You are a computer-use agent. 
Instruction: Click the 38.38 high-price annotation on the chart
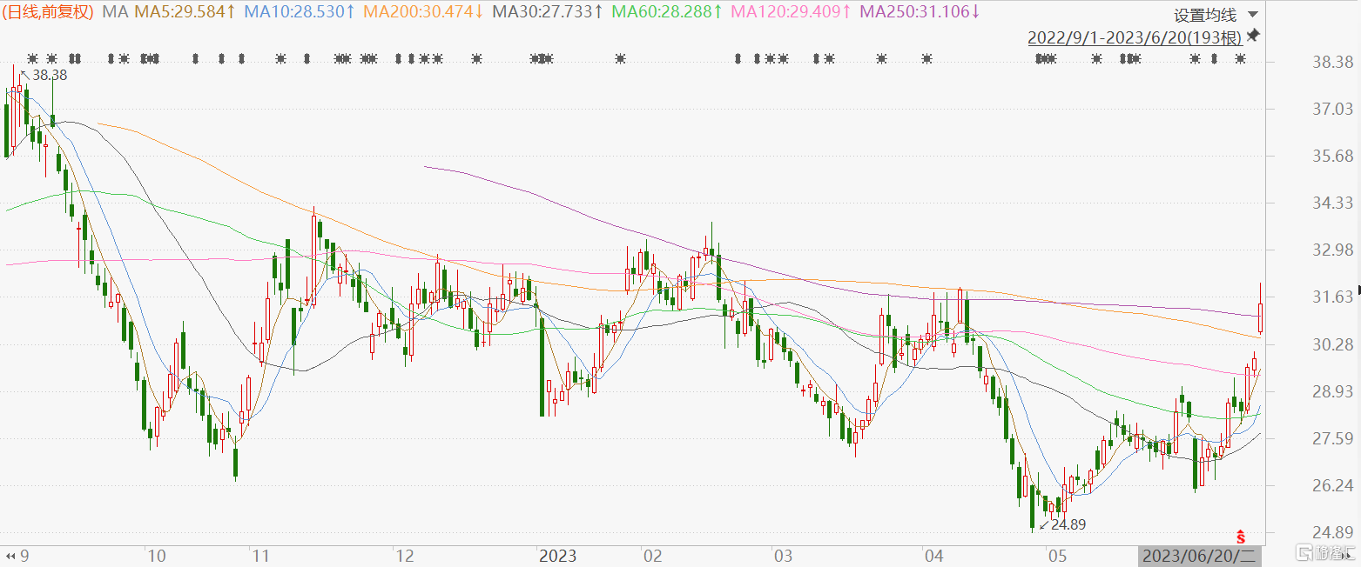49,76
